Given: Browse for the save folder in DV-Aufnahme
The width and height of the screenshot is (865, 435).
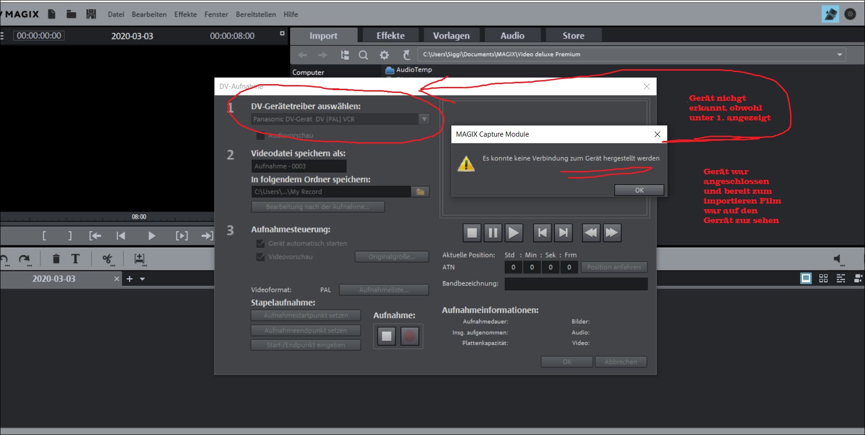Looking at the screenshot, I should (420, 191).
